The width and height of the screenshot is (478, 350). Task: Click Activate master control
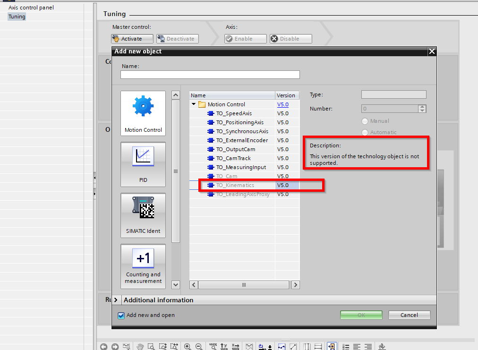pyautogui.click(x=132, y=39)
